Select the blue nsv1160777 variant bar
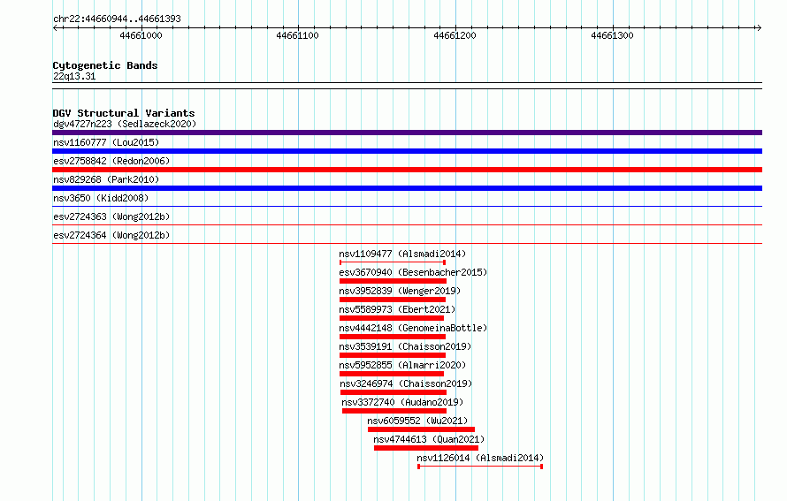The width and height of the screenshot is (787, 501). tap(407, 151)
